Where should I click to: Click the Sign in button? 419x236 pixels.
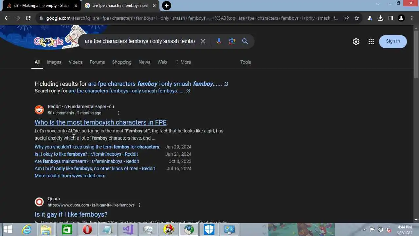tap(393, 41)
